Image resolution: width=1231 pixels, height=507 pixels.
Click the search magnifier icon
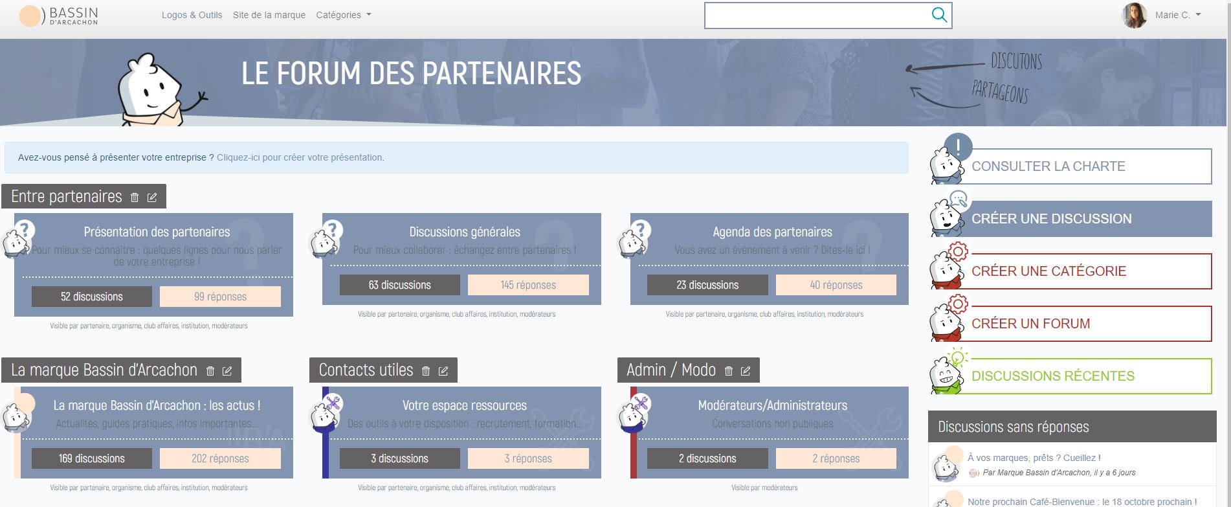[939, 15]
